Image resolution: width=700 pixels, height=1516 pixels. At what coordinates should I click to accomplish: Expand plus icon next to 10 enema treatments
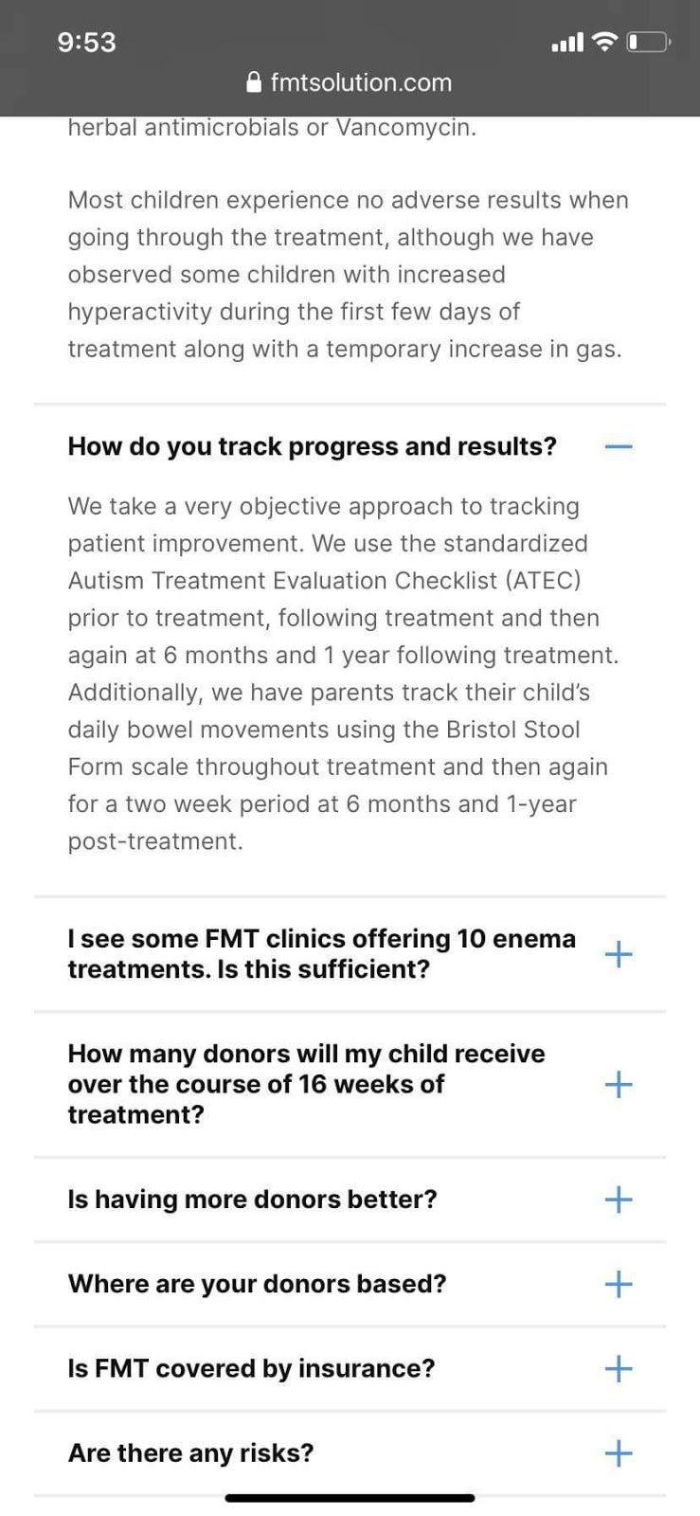[618, 954]
